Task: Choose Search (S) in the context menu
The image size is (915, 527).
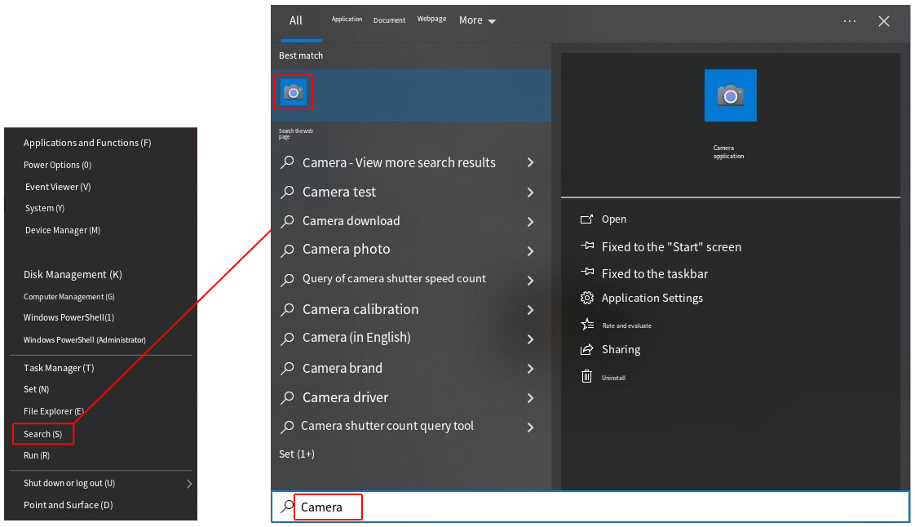Action: pyautogui.click(x=42, y=434)
